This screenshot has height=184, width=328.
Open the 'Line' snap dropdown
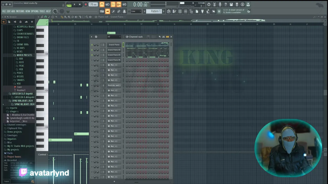click(136, 11)
